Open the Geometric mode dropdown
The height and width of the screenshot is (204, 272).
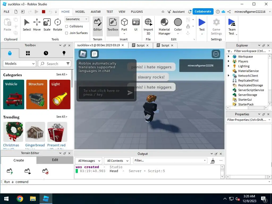(x=77, y=19)
